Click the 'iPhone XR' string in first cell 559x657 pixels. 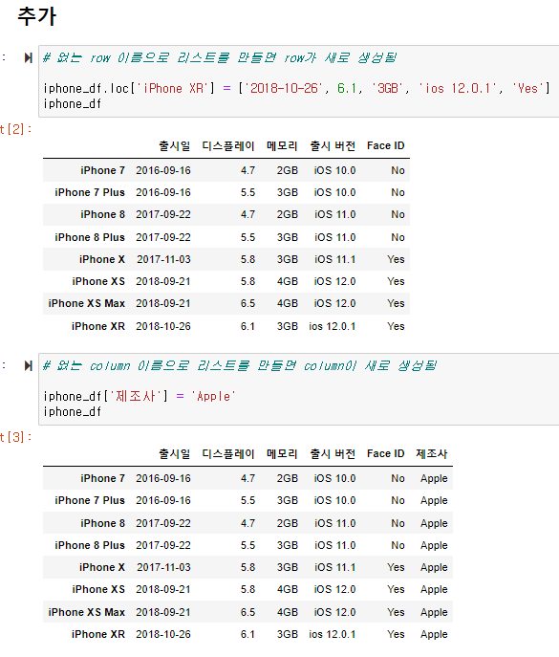(x=173, y=88)
